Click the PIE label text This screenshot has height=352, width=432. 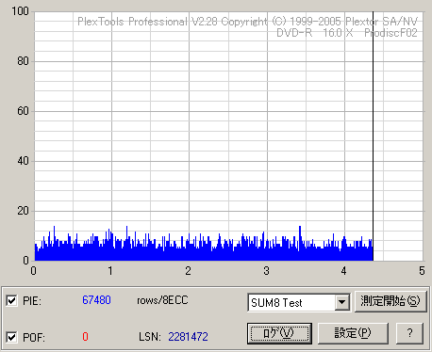tap(32, 301)
